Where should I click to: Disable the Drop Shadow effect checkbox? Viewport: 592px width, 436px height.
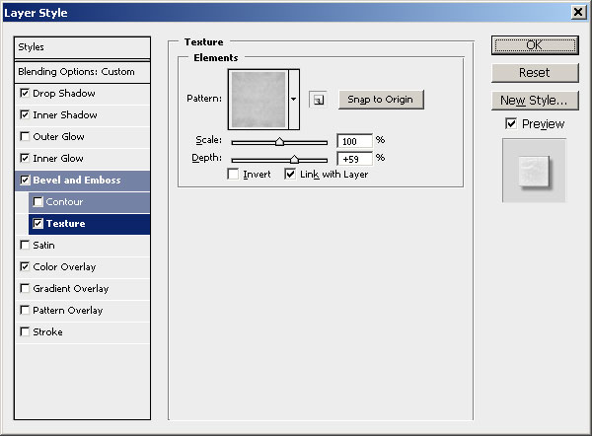click(25, 94)
